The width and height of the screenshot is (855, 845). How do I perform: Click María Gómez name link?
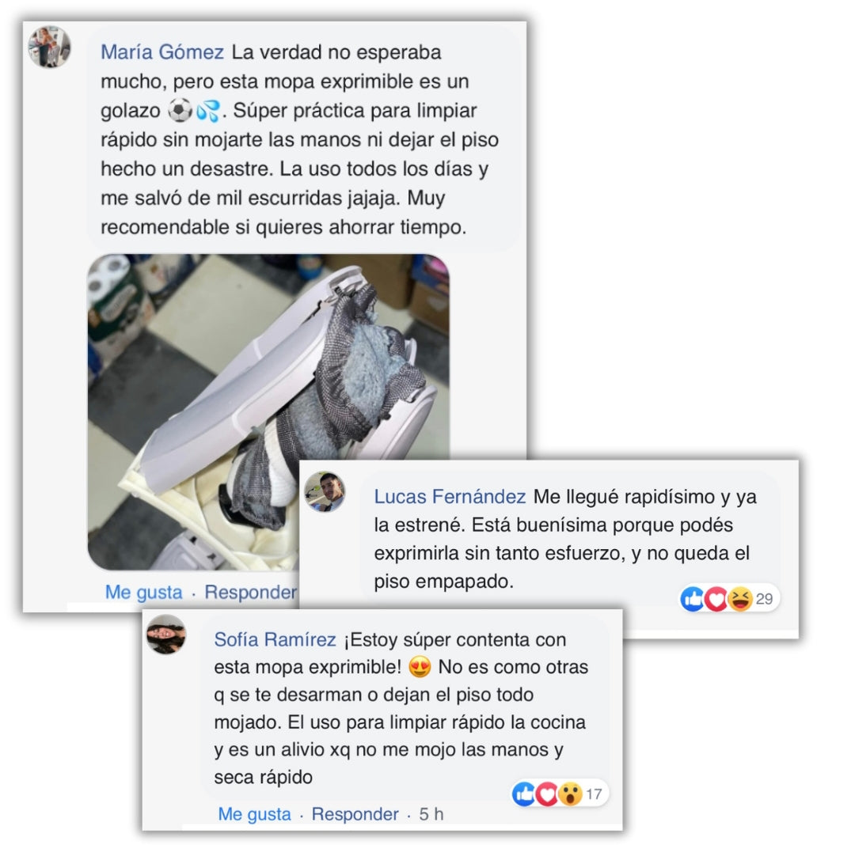pyautogui.click(x=162, y=52)
